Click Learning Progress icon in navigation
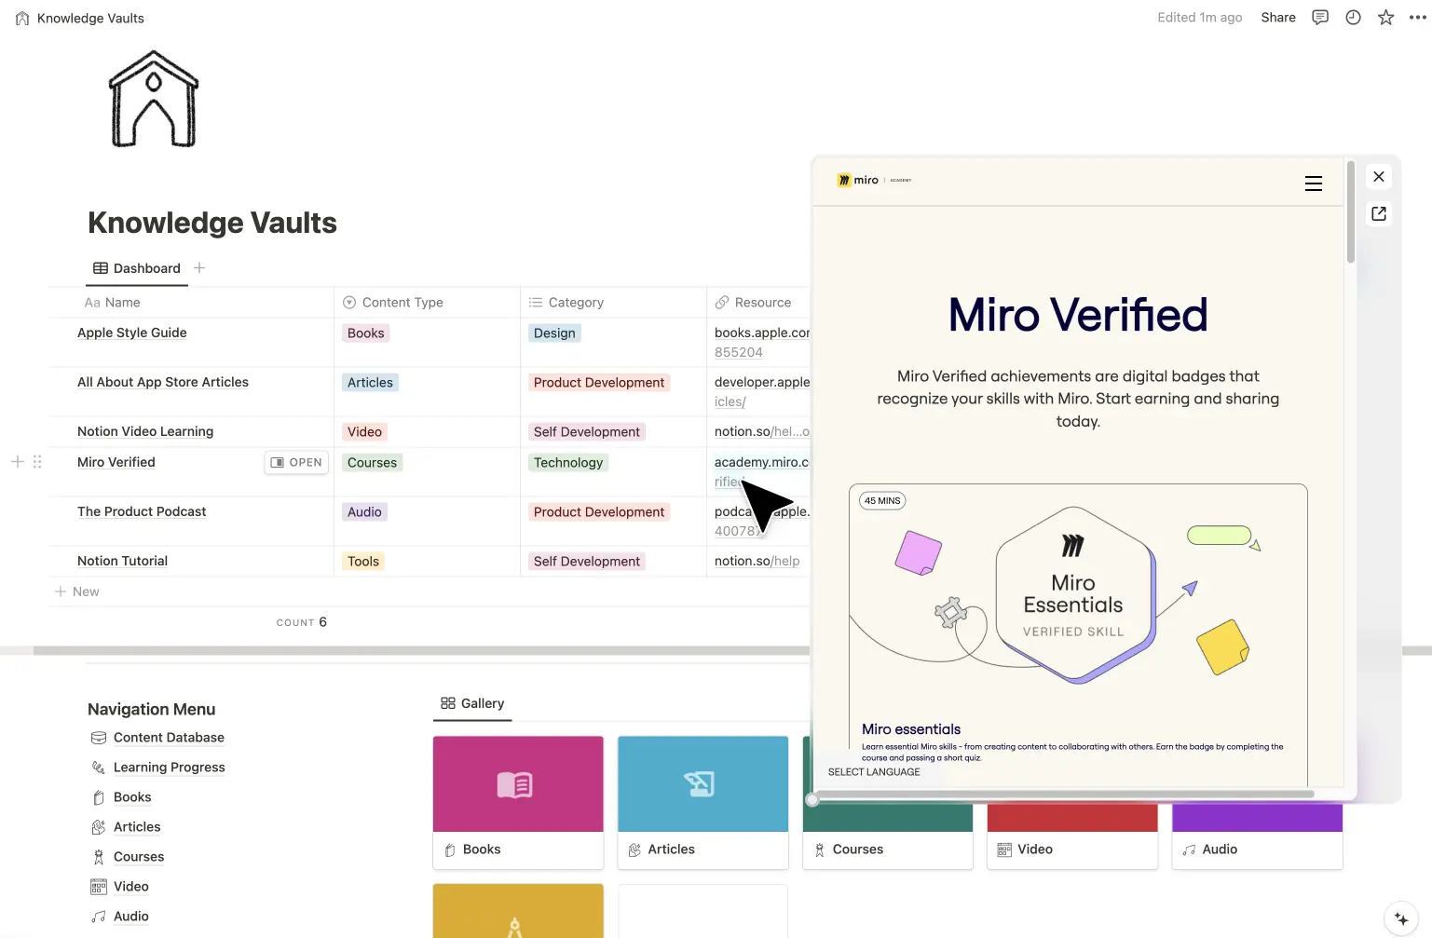Screen dimensions: 1432x938 click(x=99, y=768)
